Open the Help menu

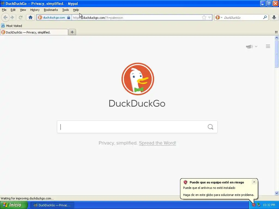76,10
